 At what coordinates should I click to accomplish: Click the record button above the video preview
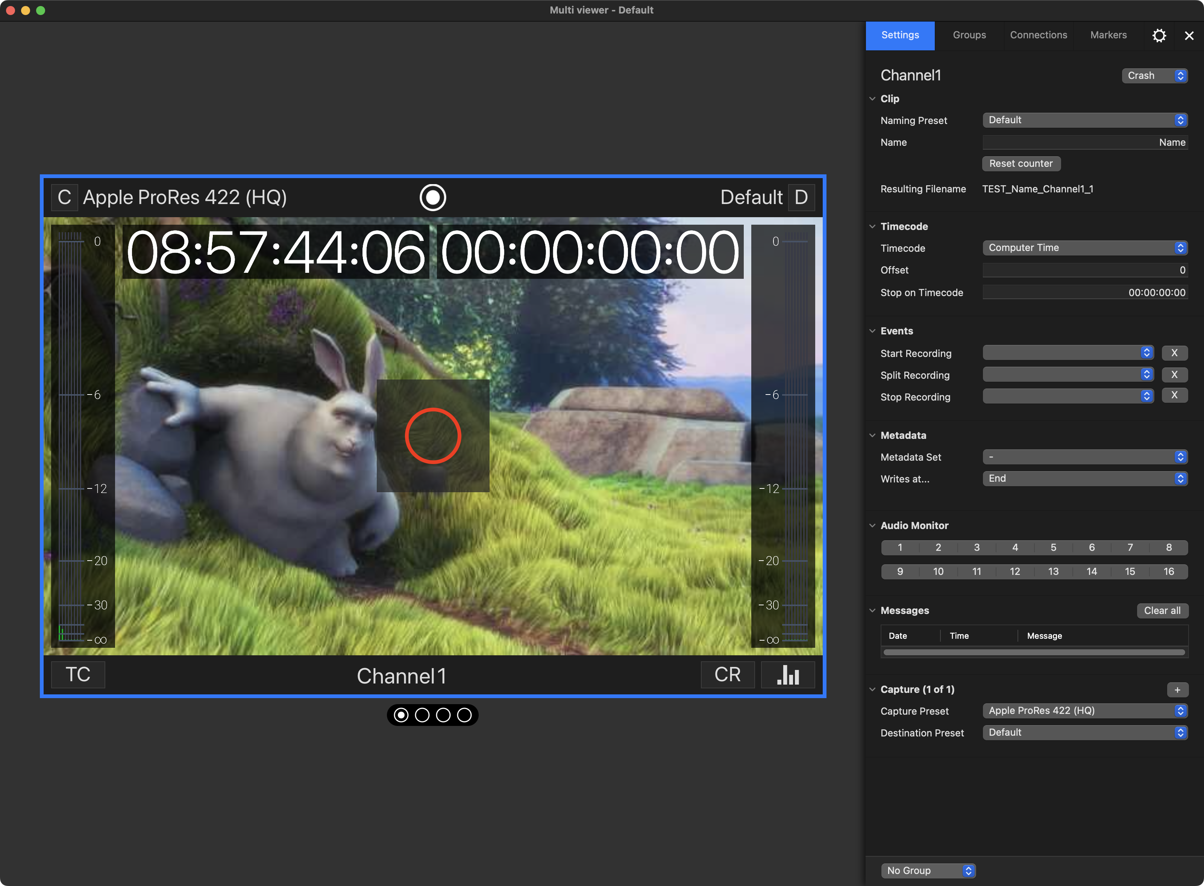[433, 197]
